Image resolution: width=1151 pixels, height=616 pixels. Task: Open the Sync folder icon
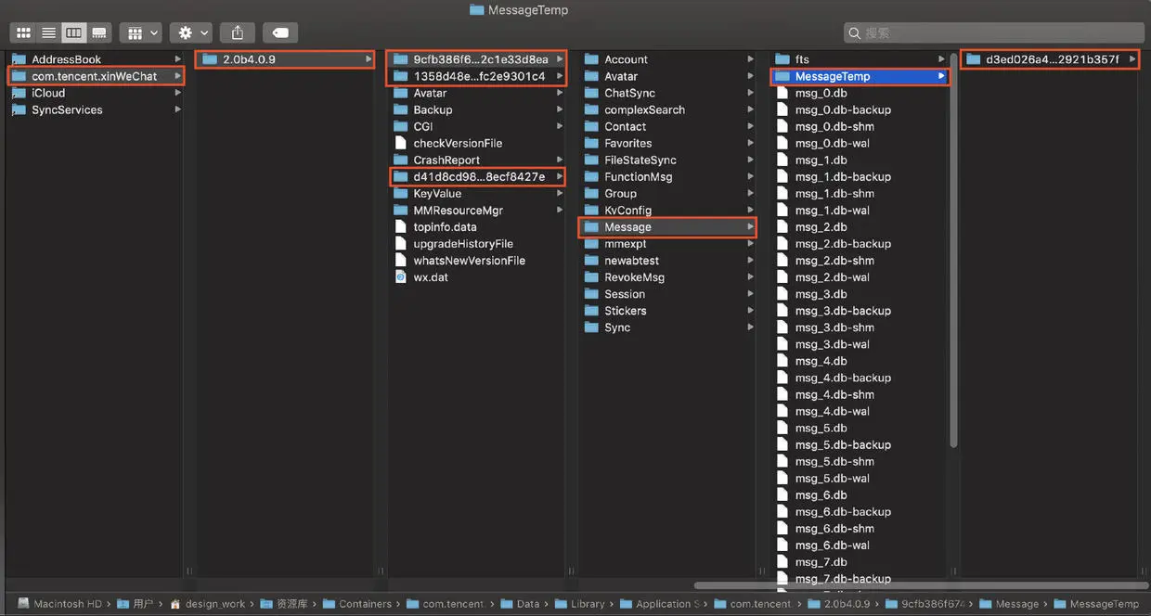pyautogui.click(x=591, y=327)
